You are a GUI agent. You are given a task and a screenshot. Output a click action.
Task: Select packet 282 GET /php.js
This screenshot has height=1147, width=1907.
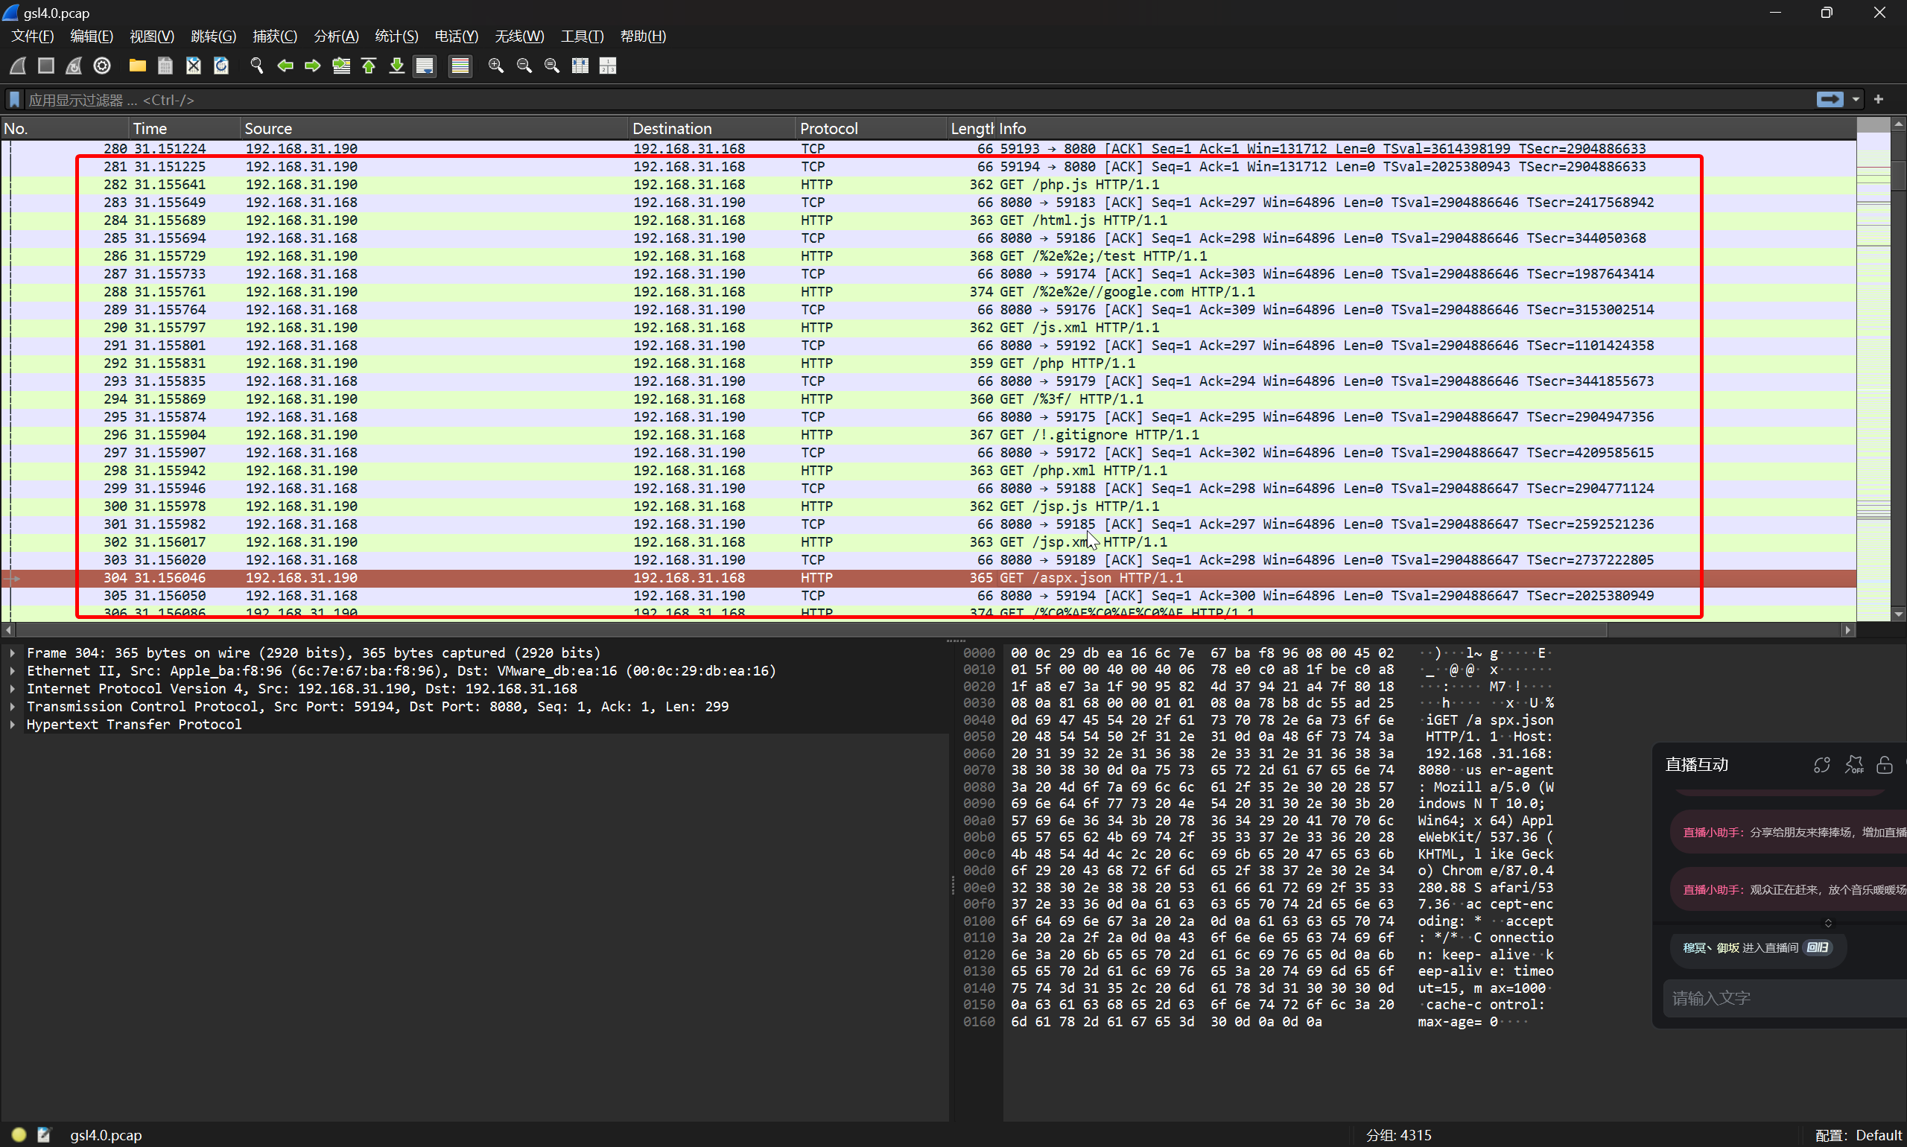pyautogui.click(x=927, y=185)
